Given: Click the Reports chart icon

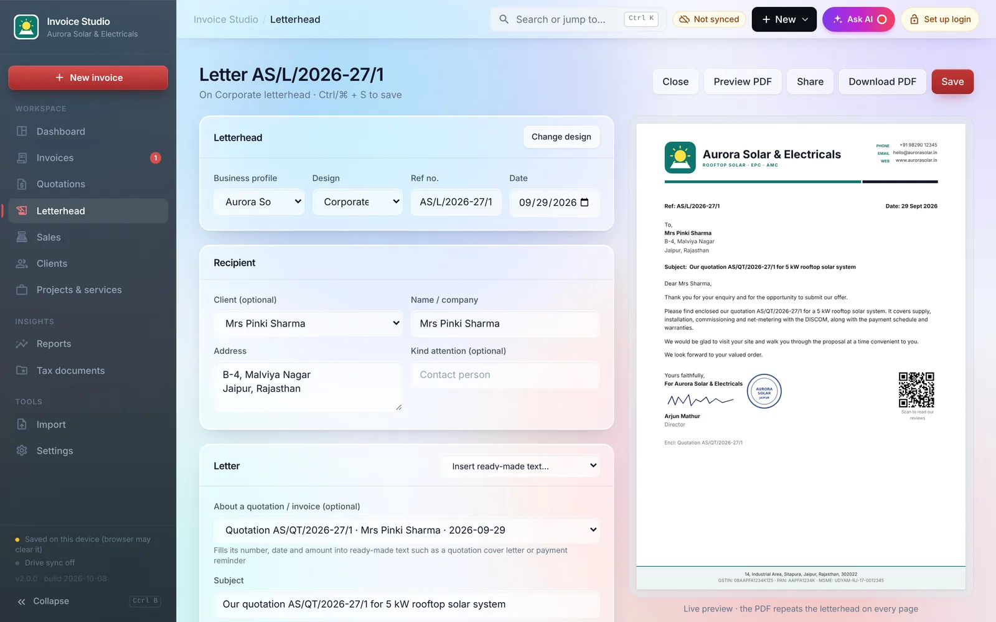Looking at the screenshot, I should 22,344.
